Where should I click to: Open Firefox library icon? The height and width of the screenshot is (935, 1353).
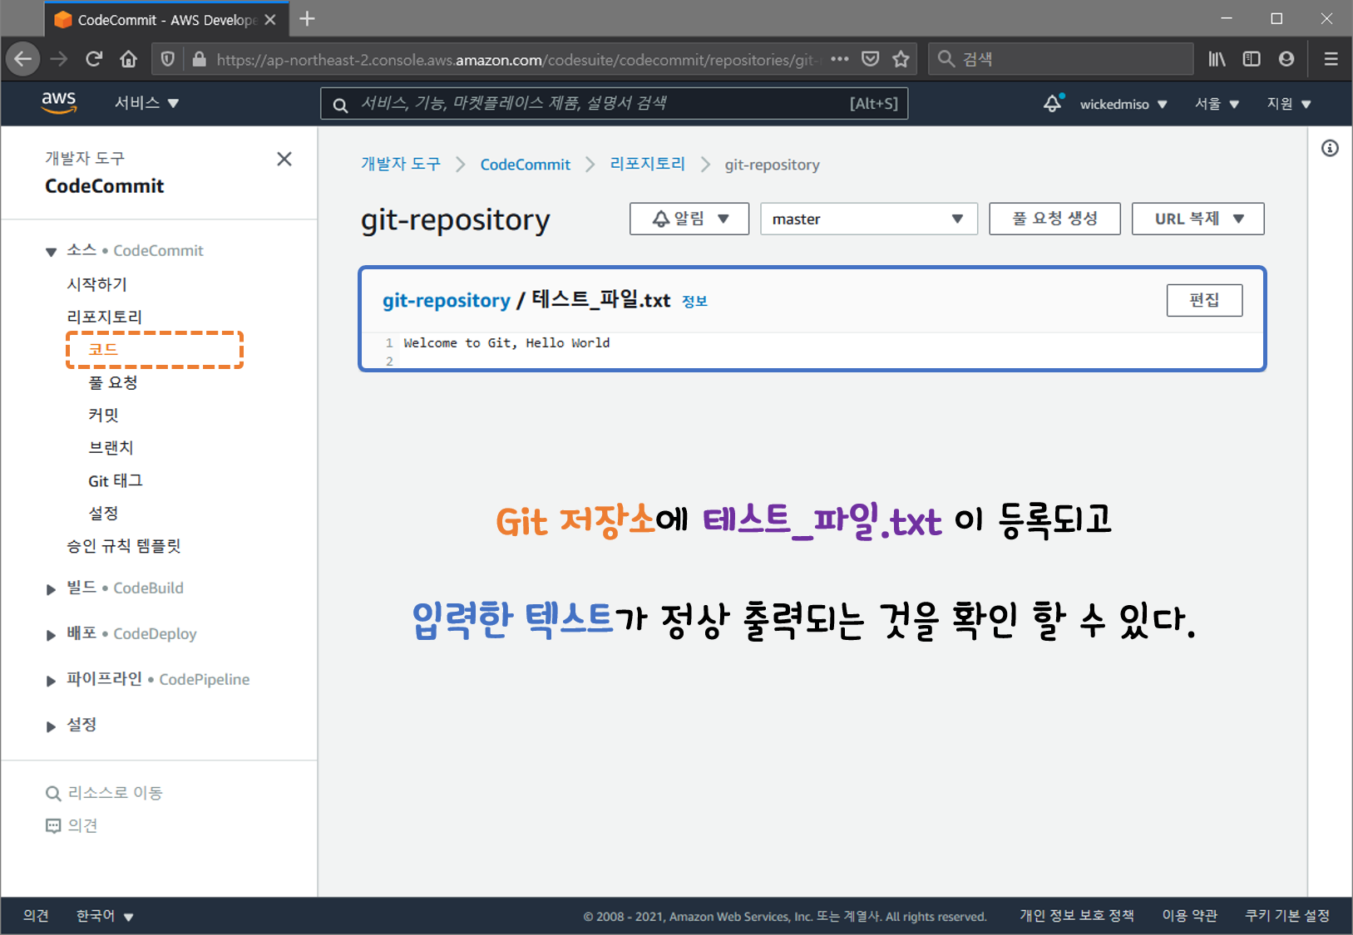tap(1217, 59)
